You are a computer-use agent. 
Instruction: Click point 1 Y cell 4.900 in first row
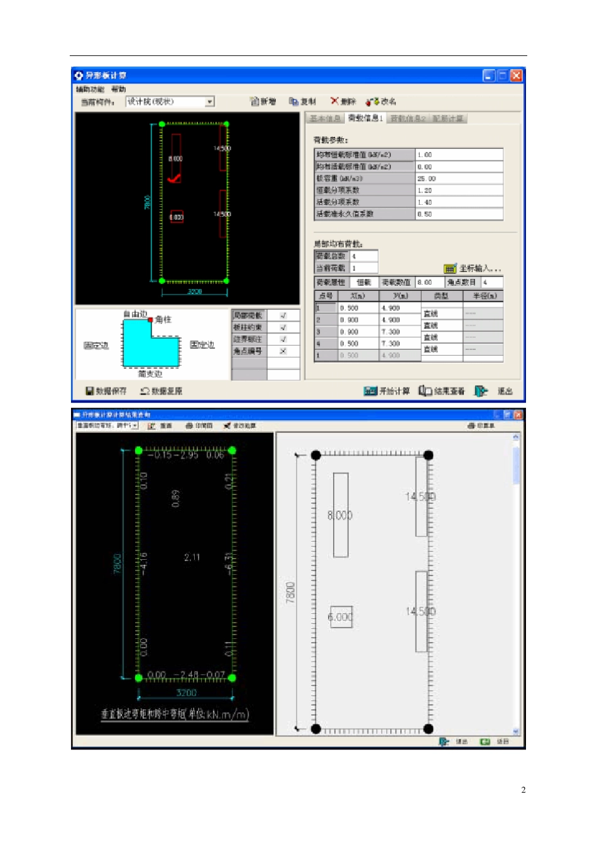point(400,308)
